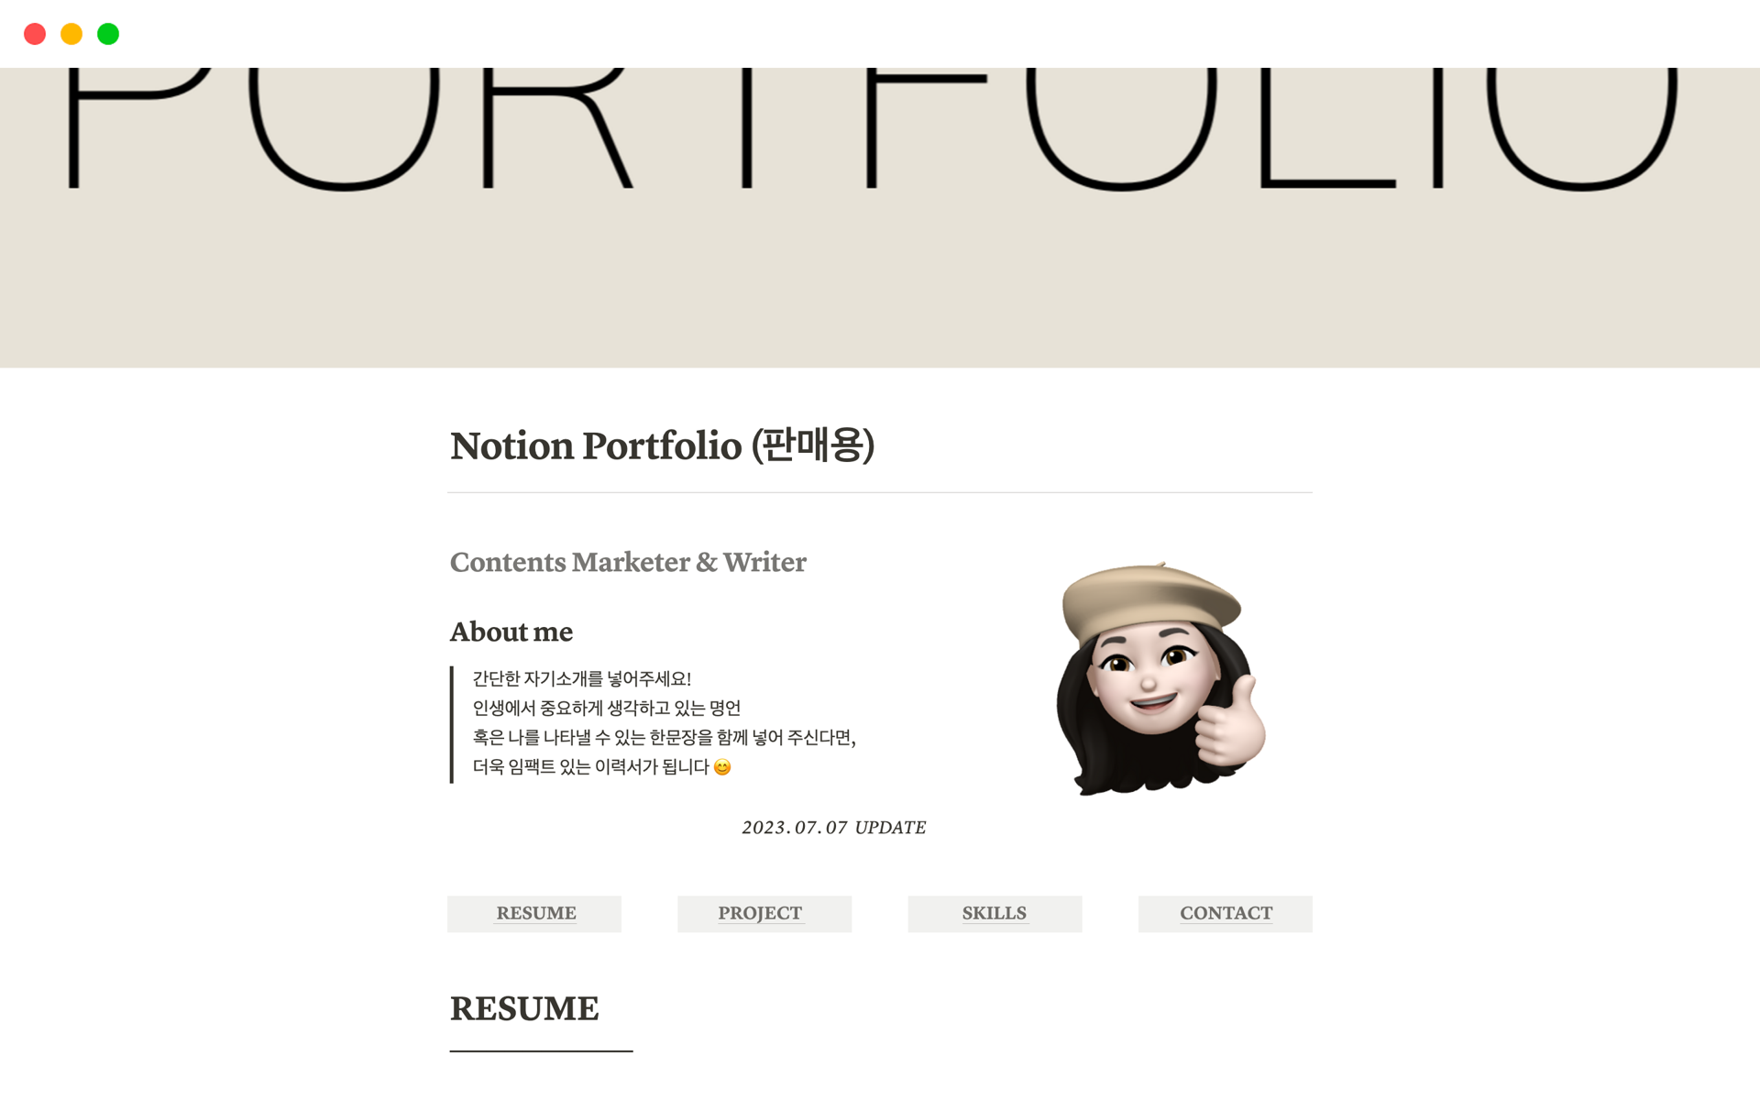The width and height of the screenshot is (1760, 1100).
Task: Click the 2023.07.07 UPDATE timestamp
Action: click(x=834, y=826)
